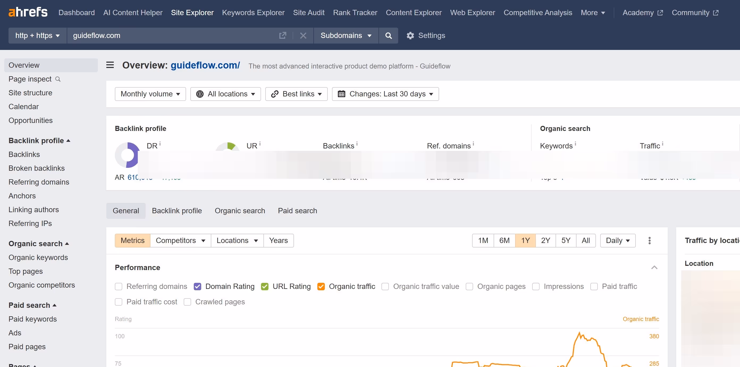The width and height of the screenshot is (740, 367).
Task: Click inside the domain search input field
Action: [x=172, y=35]
